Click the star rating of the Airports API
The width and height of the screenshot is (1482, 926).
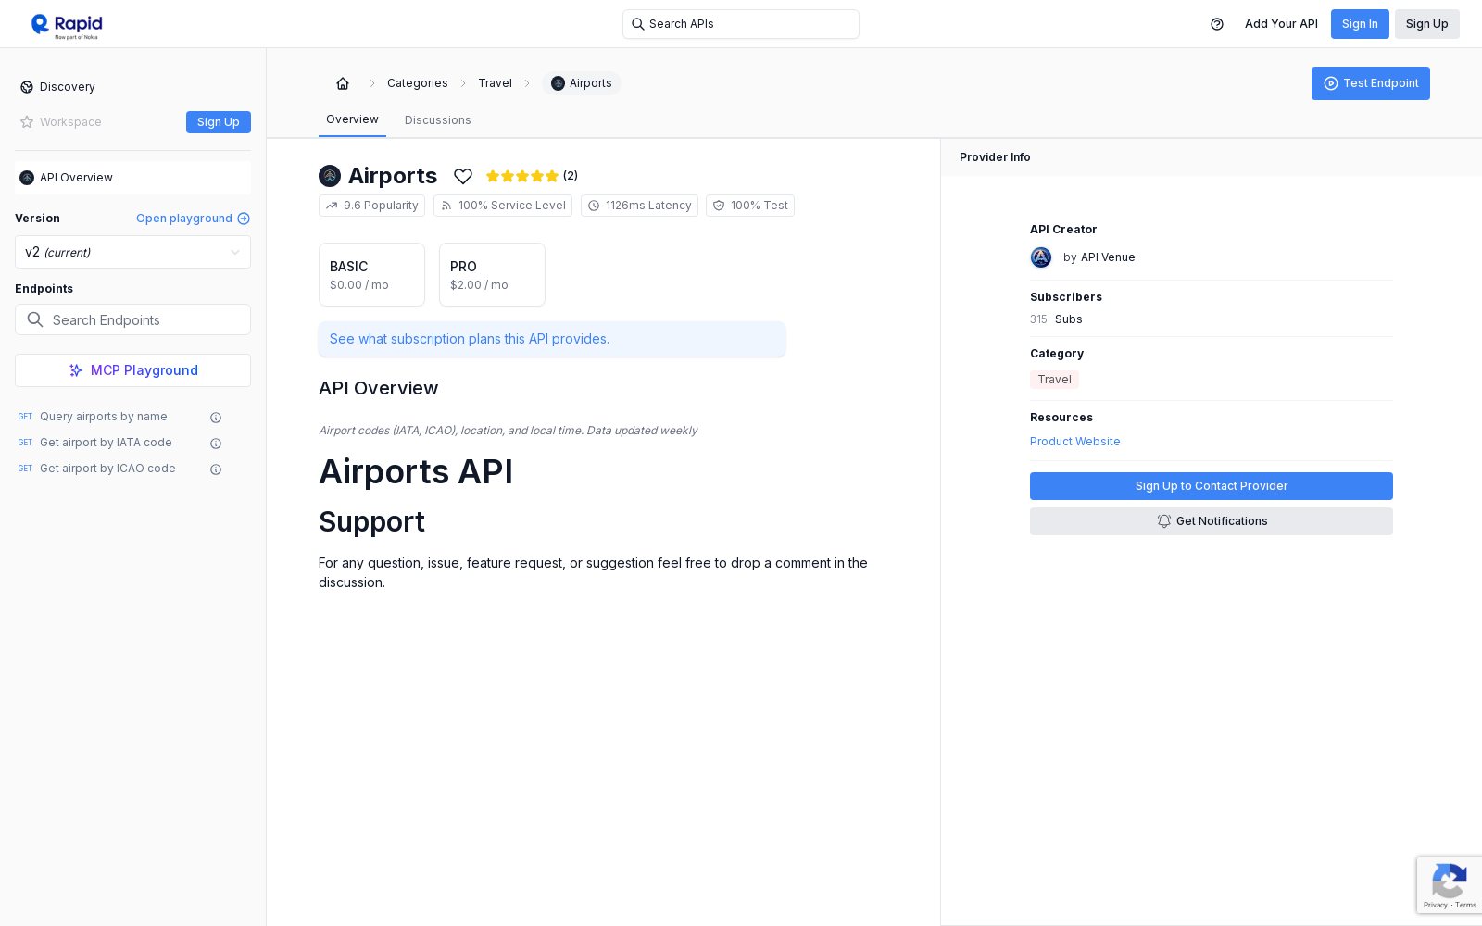tap(522, 176)
